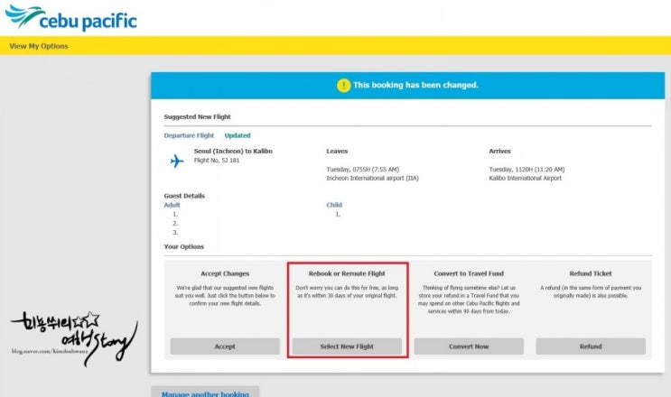Click the Arrives column heading
This screenshot has width=671, height=397.
tap(499, 152)
